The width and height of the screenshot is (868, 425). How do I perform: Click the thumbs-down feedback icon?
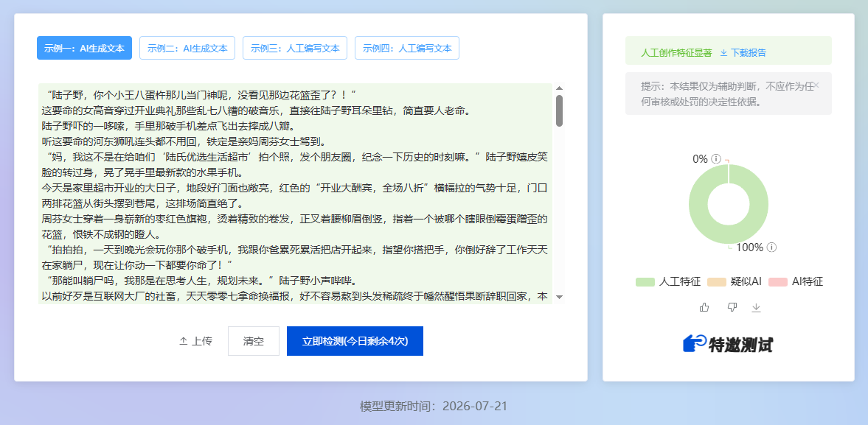(732, 307)
